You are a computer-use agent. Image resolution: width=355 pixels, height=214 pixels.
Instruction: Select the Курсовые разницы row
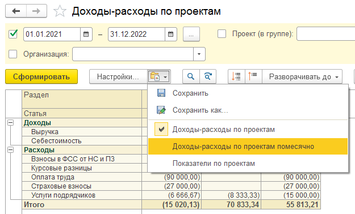tap(82, 168)
